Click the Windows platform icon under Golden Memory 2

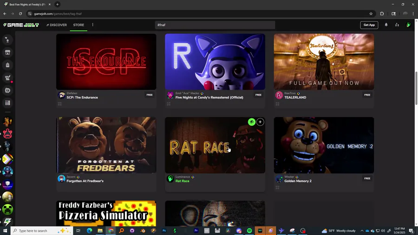[x=278, y=188]
